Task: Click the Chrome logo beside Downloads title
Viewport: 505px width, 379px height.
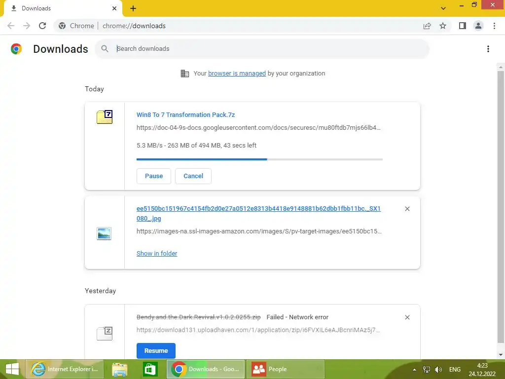Action: click(16, 49)
